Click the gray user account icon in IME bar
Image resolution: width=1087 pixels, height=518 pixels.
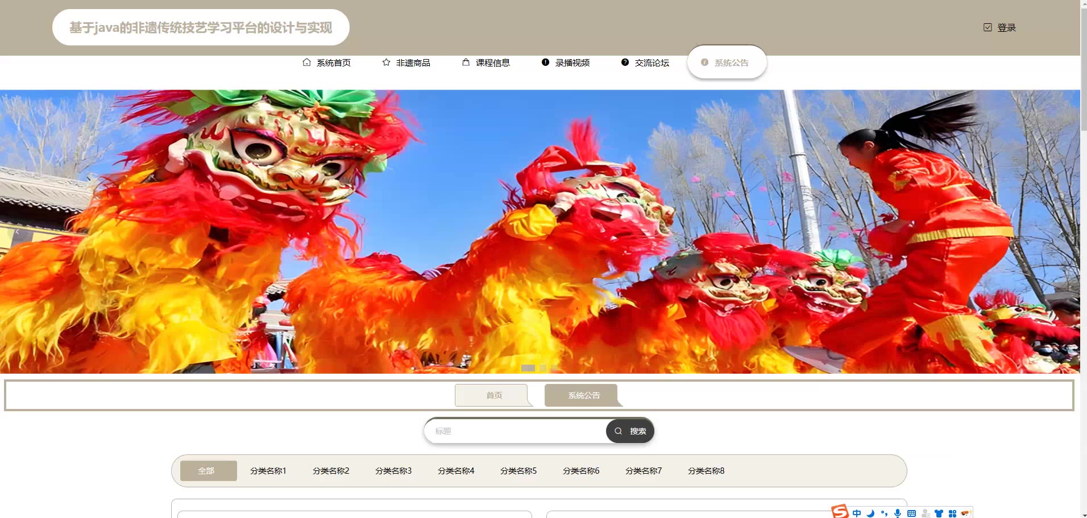pos(926,513)
